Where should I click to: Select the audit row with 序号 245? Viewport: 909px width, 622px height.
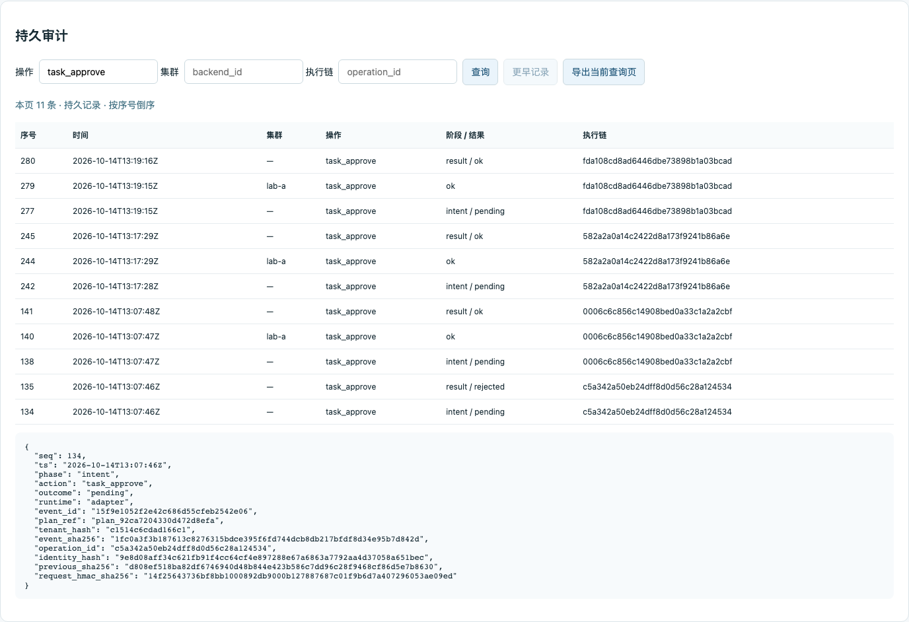tap(454, 236)
